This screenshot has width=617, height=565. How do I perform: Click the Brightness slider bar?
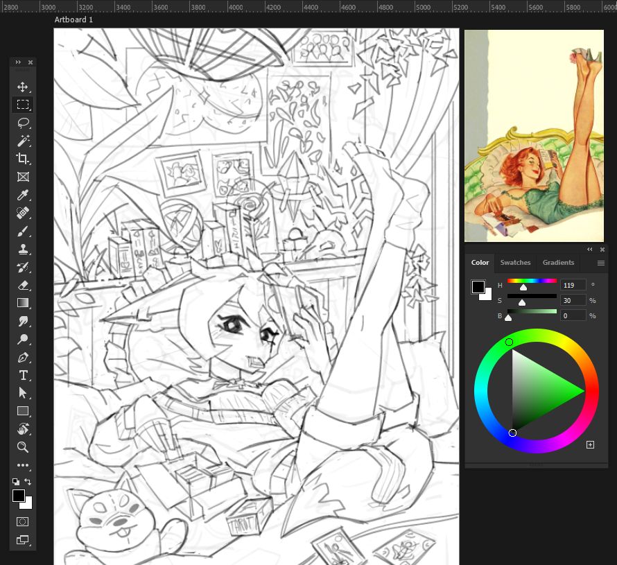point(532,311)
